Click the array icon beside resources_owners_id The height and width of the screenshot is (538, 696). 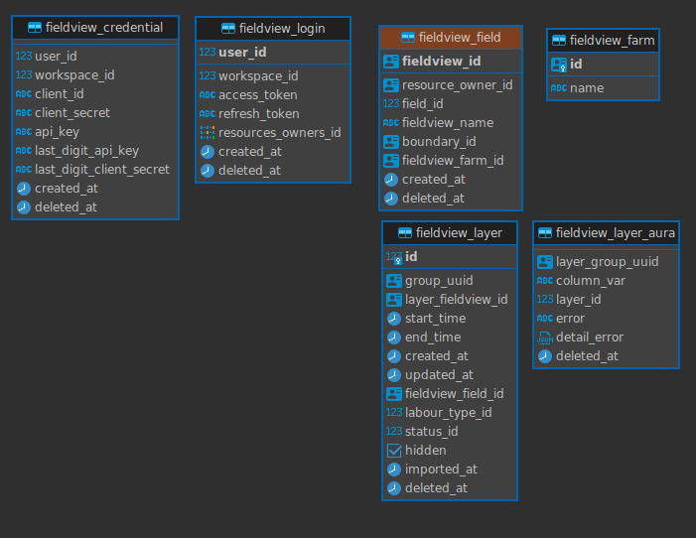coord(208,133)
